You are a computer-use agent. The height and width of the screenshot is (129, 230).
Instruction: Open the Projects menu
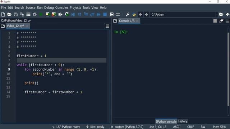tap(75, 8)
